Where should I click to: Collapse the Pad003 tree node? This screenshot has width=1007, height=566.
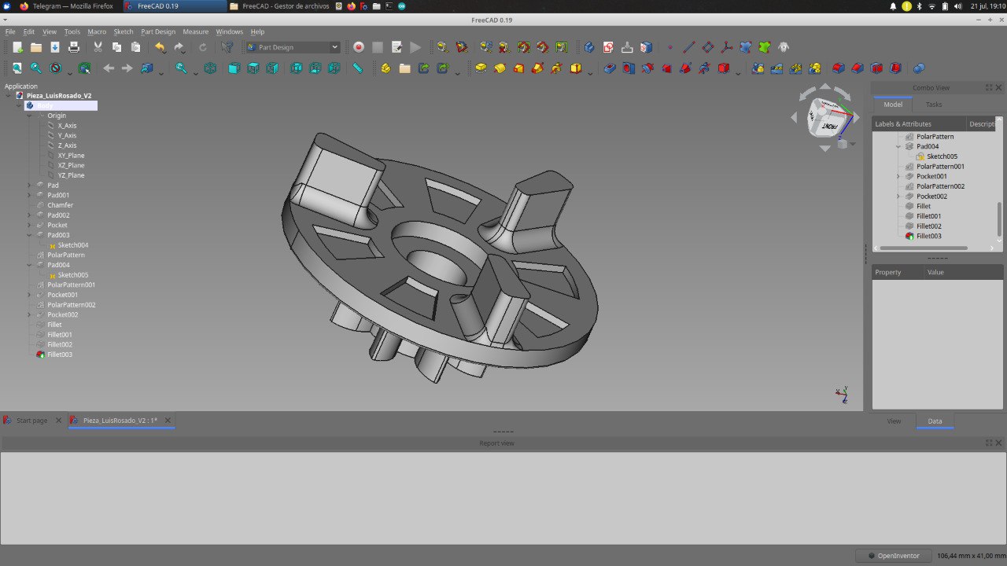point(29,235)
